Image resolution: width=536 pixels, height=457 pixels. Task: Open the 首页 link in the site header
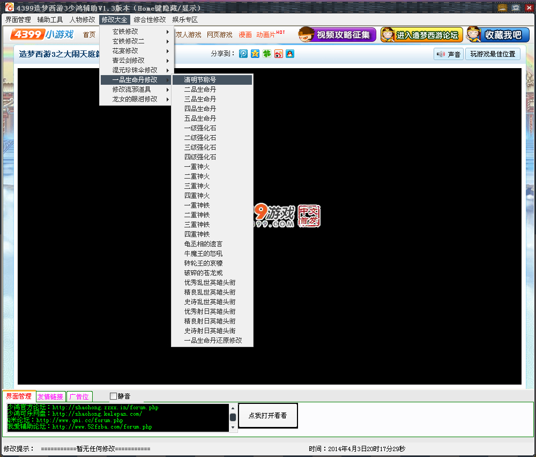point(89,34)
